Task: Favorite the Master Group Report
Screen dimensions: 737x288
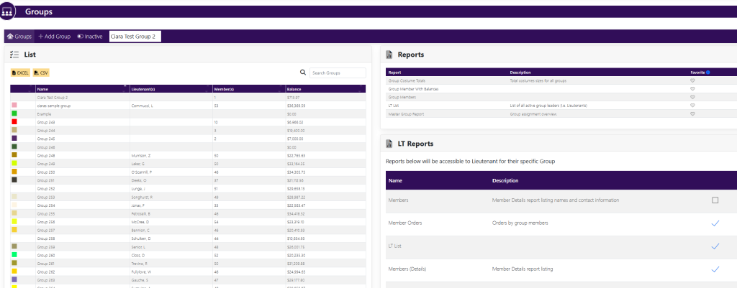Action: [x=692, y=113]
